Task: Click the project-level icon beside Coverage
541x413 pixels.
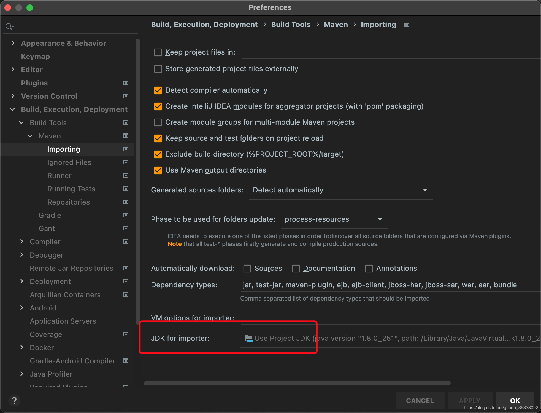Action: [126, 334]
